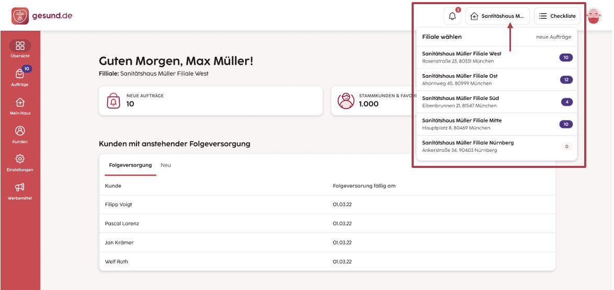Open the Checkliste button
Image resolution: width=614 pixels, height=290 pixels.
(x=557, y=16)
